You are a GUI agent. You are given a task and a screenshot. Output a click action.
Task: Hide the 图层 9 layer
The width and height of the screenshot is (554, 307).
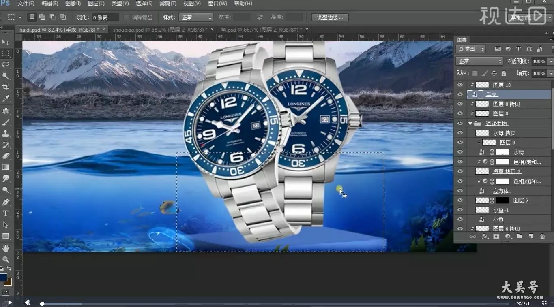pos(460,143)
